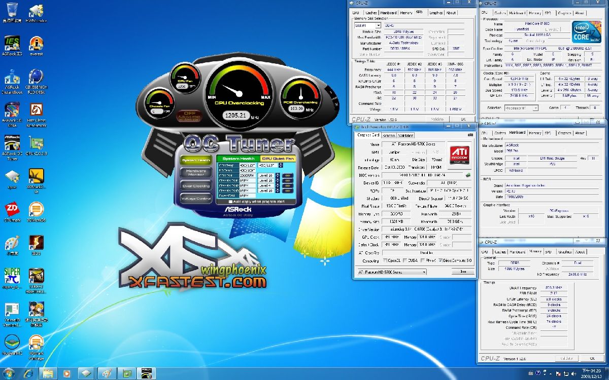Image resolution: width=609 pixels, height=380 pixels.
Task: Open the About tab in the top-right CPU-Z window
Action: click(580, 13)
